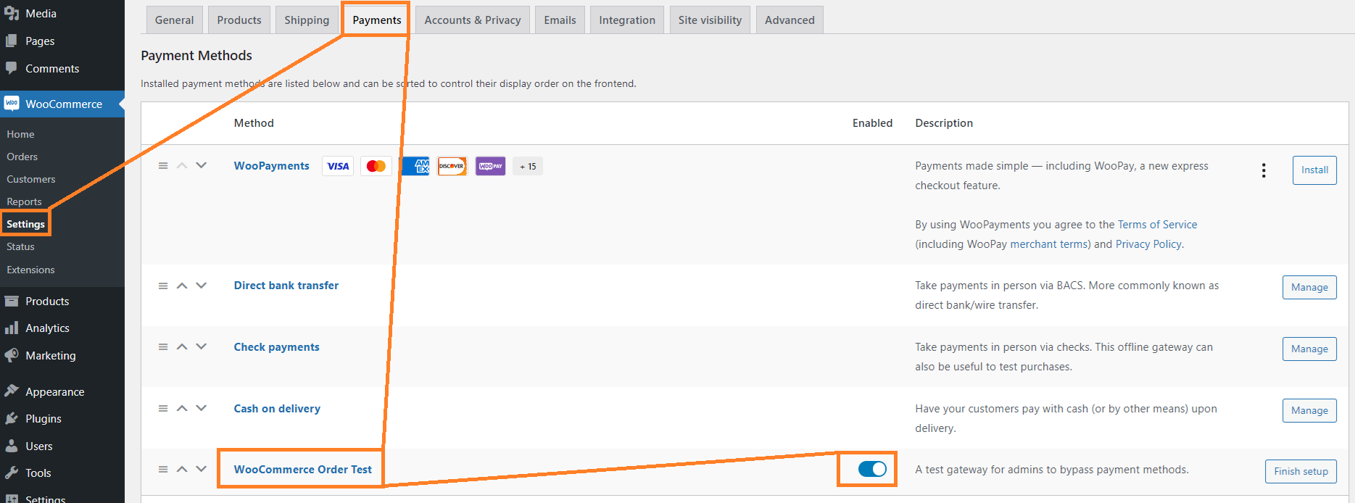
Task: Open the WooCommerce Order Test link
Action: (x=302, y=470)
